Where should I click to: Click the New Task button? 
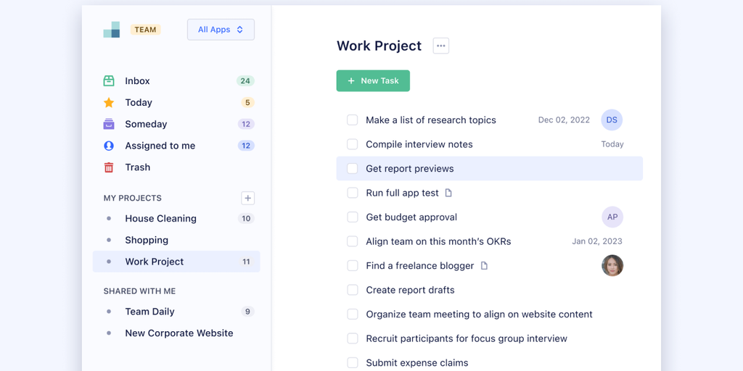click(x=373, y=81)
